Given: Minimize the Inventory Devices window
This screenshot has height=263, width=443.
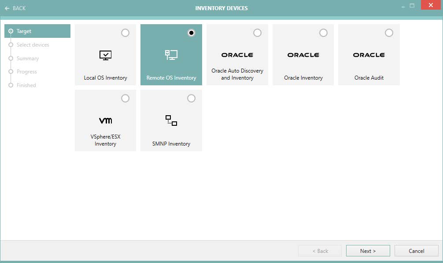Looking at the screenshot, I should coord(403,6).
